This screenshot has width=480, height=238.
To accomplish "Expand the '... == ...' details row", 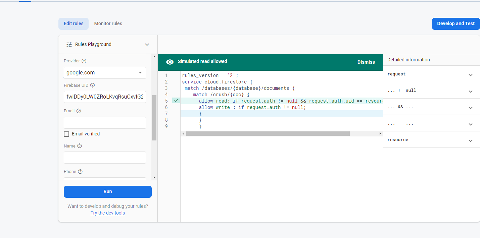I will (431, 123).
